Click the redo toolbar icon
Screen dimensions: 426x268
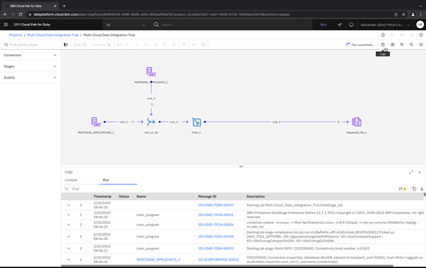145,44
